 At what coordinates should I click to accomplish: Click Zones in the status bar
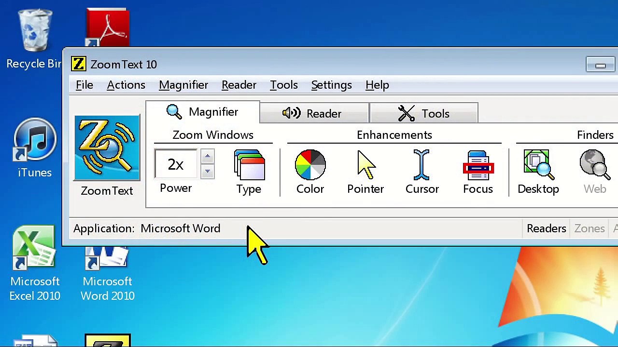click(x=590, y=228)
